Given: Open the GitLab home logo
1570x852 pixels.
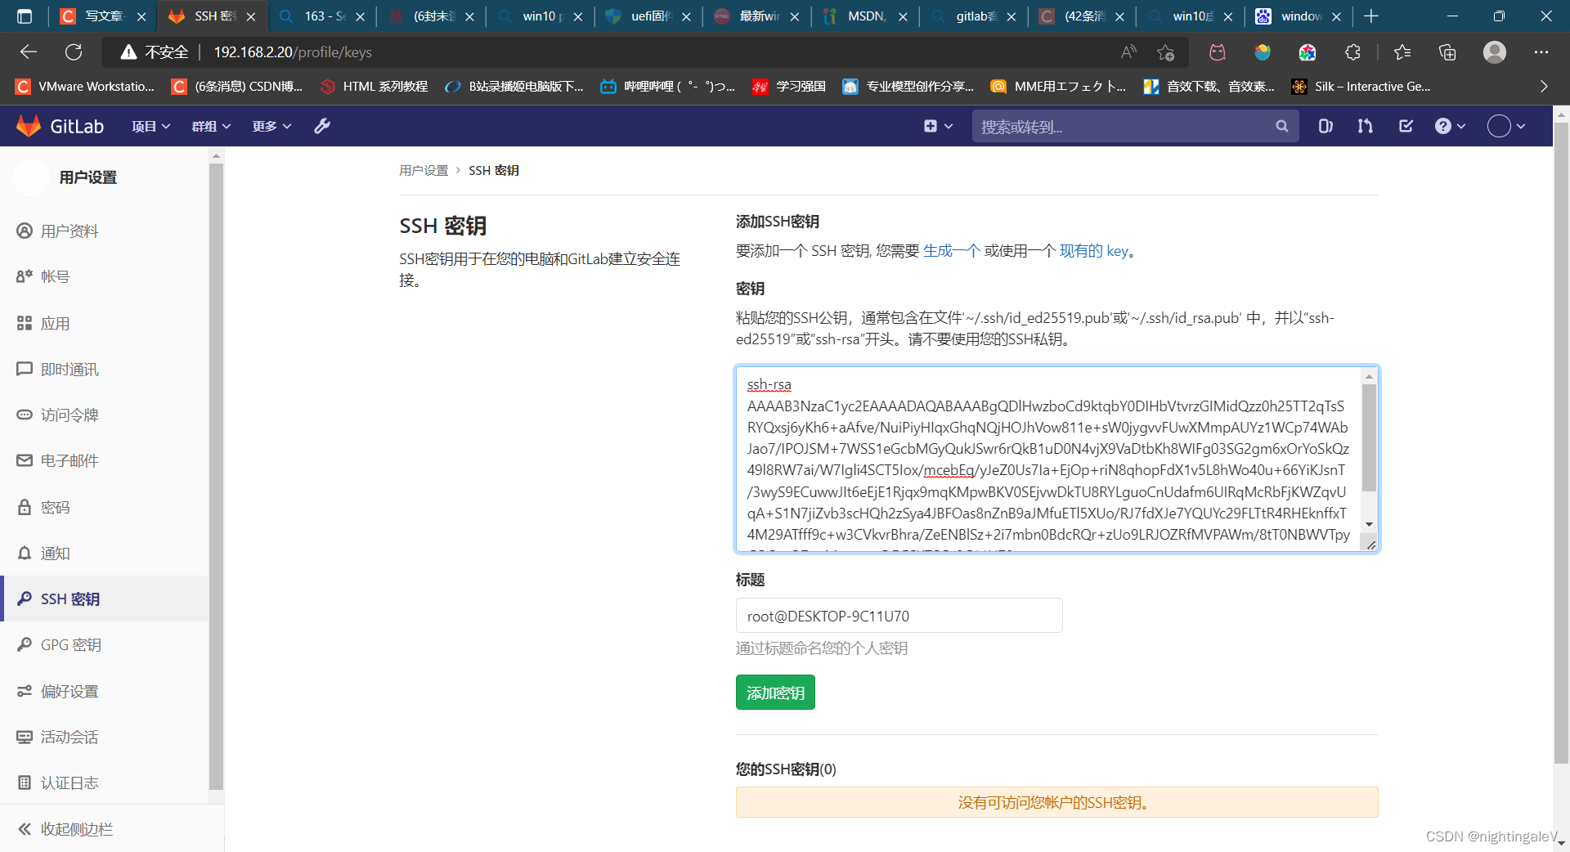Looking at the screenshot, I should pos(61,126).
